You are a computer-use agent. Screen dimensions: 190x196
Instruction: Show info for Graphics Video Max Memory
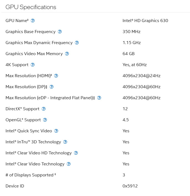tap(67, 54)
